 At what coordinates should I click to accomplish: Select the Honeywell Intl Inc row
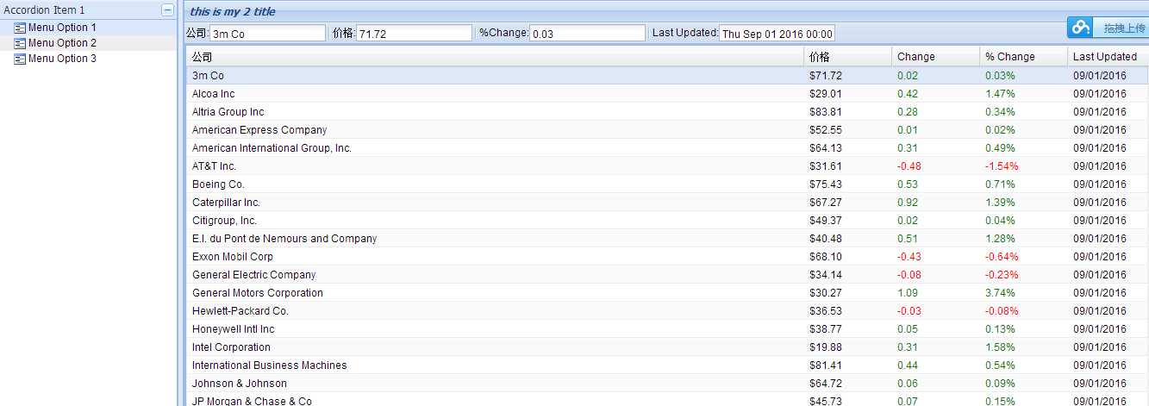pos(667,329)
